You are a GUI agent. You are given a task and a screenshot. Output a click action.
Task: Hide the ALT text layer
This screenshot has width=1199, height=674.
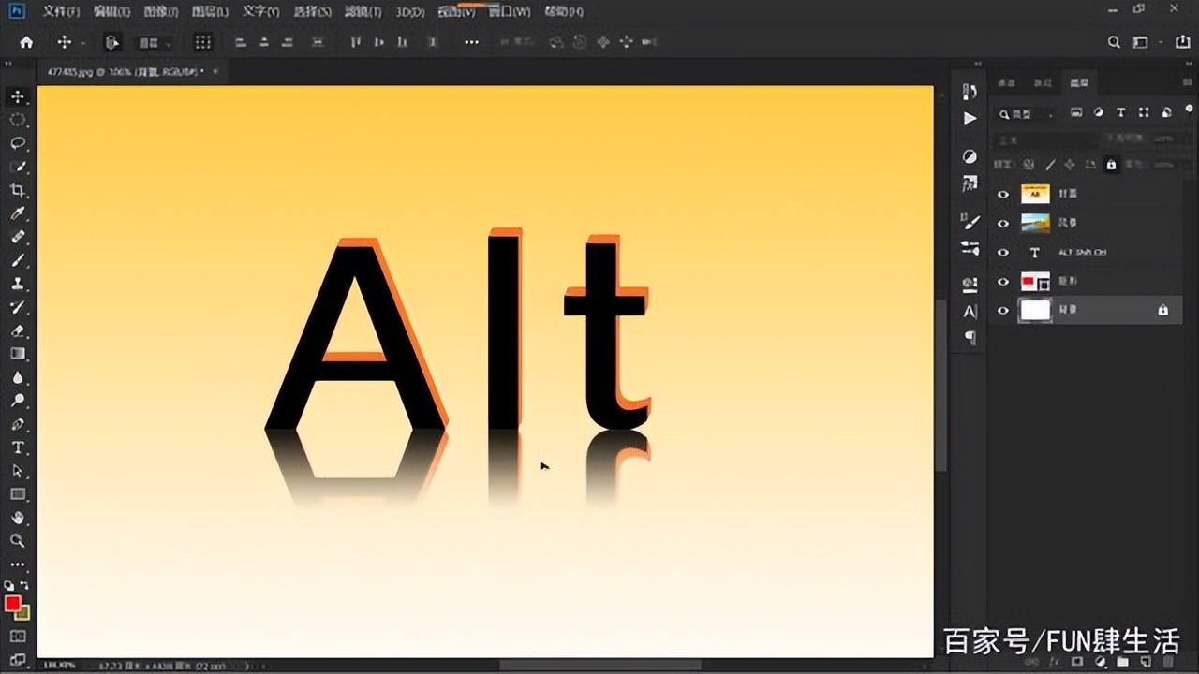pos(1003,253)
